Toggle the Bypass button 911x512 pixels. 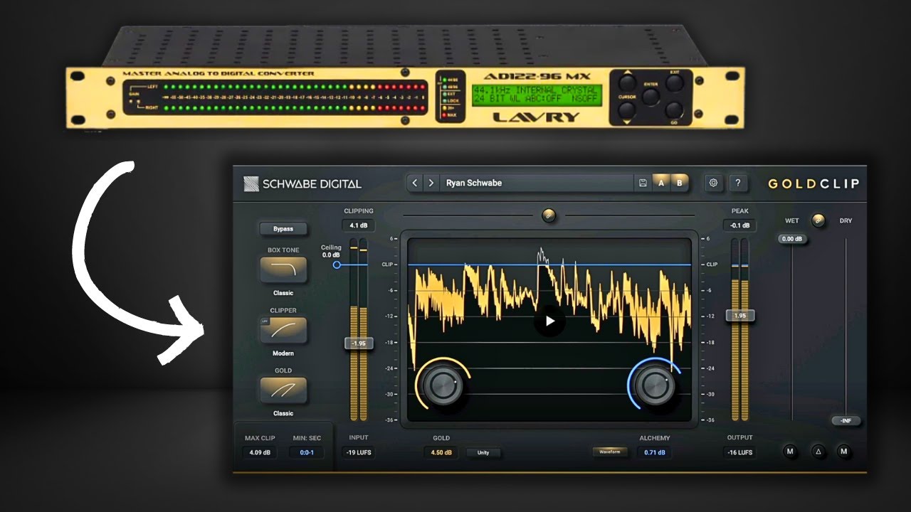click(x=283, y=229)
